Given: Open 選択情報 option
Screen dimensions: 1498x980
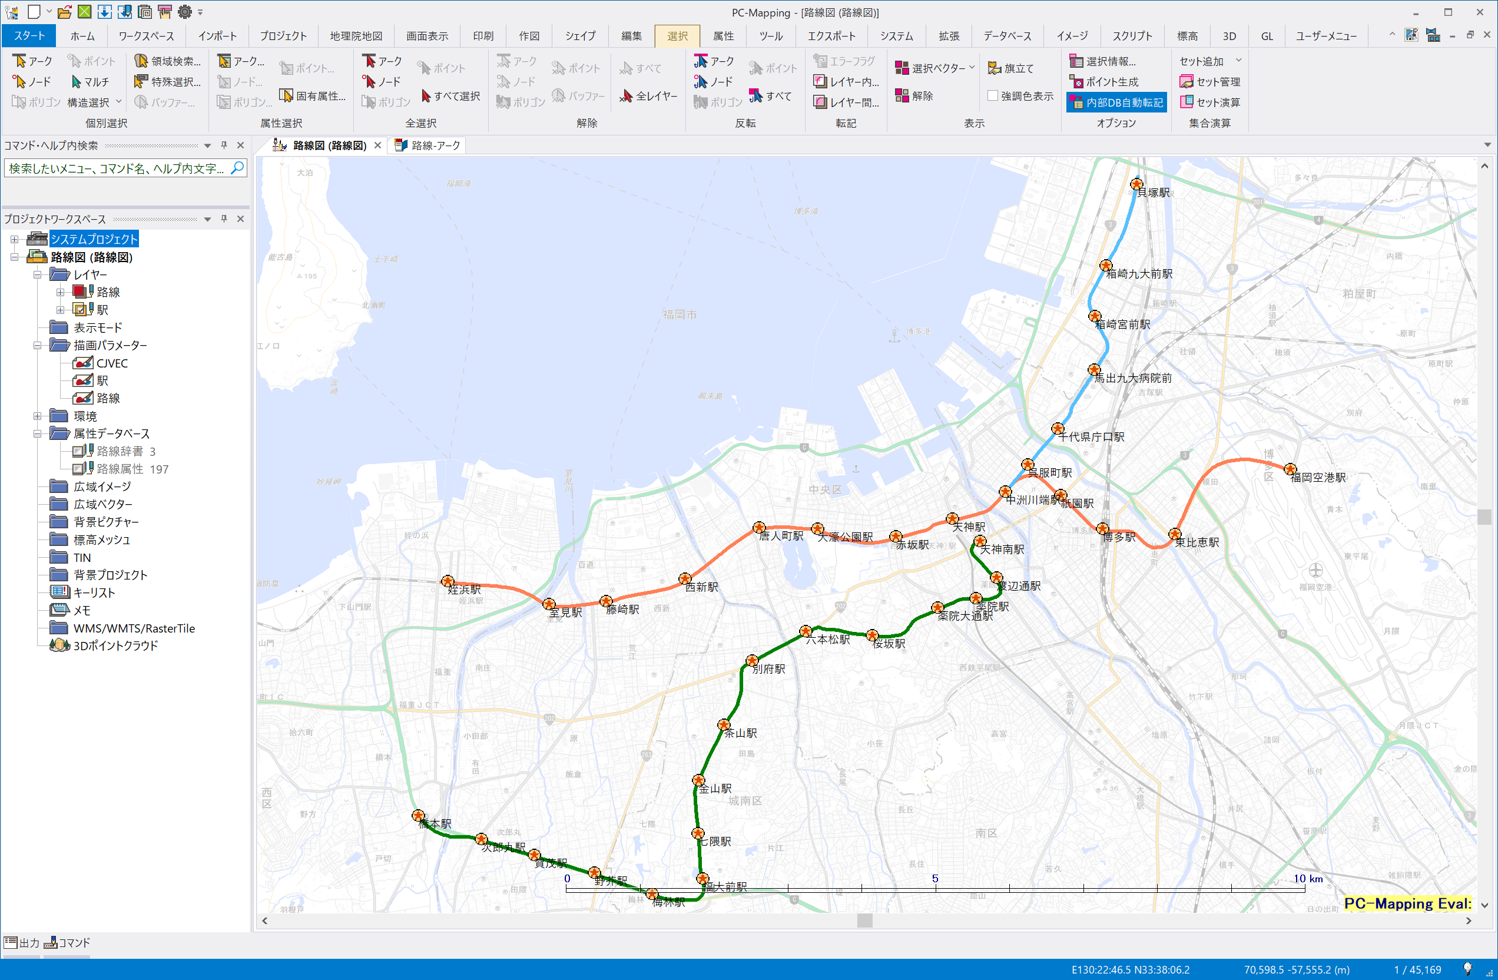Looking at the screenshot, I should (x=1103, y=61).
